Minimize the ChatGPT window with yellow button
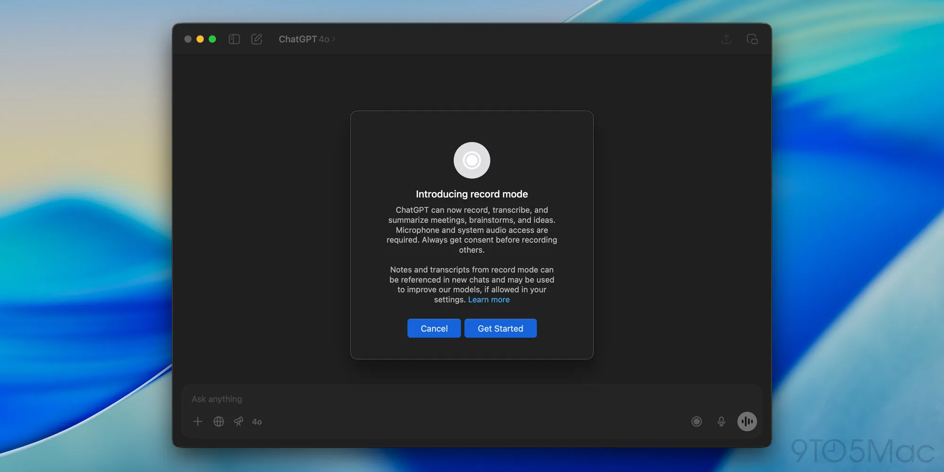Screen dimensions: 944x472 (x=200, y=39)
